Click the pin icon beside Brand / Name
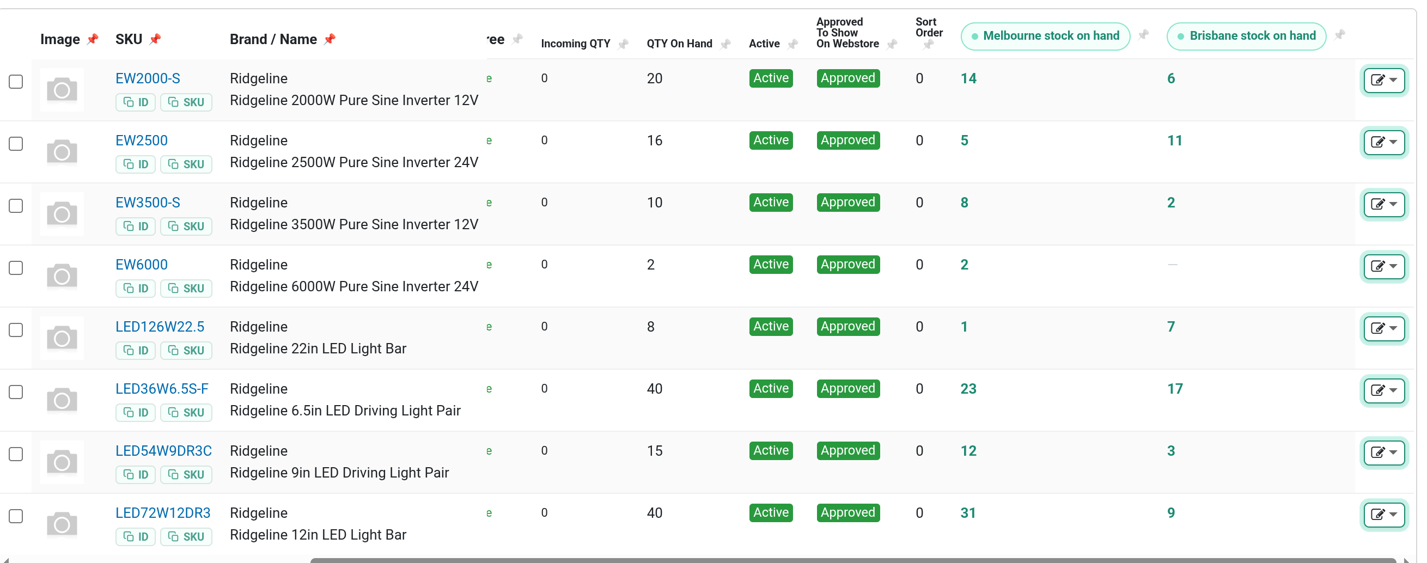The image size is (1427, 563). [x=330, y=39]
